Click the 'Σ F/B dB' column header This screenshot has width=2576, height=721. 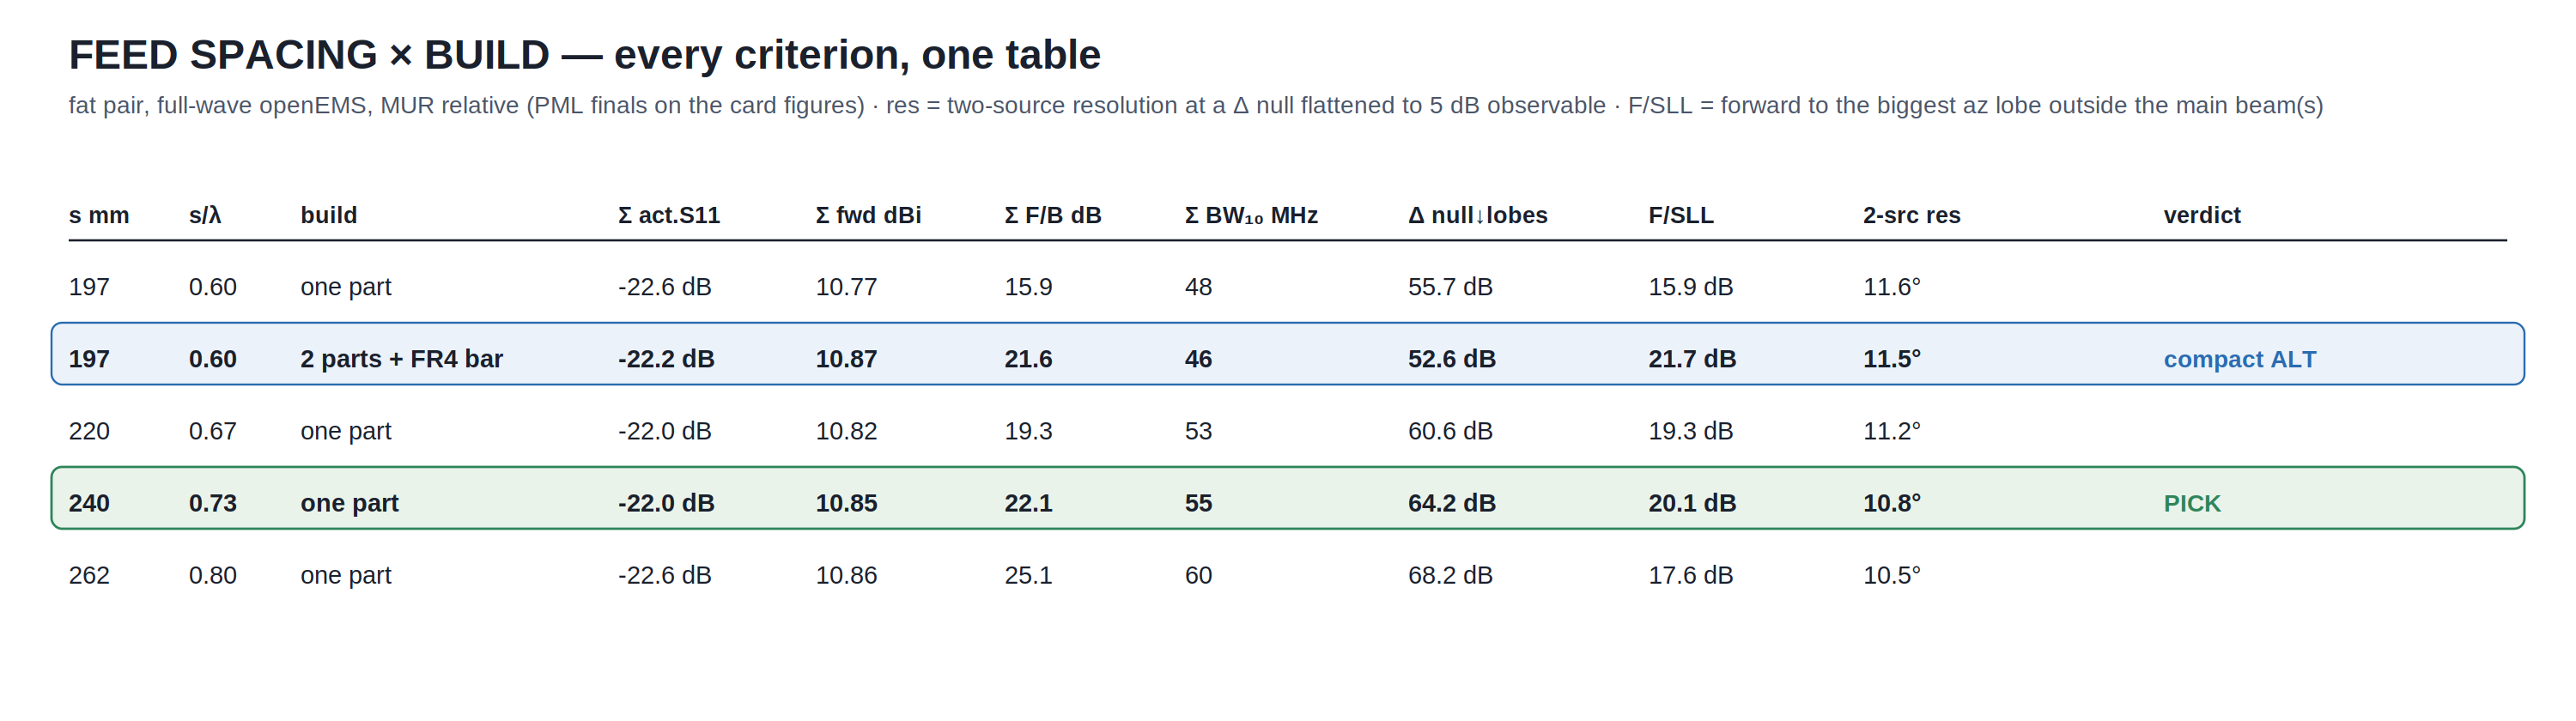point(1052,215)
